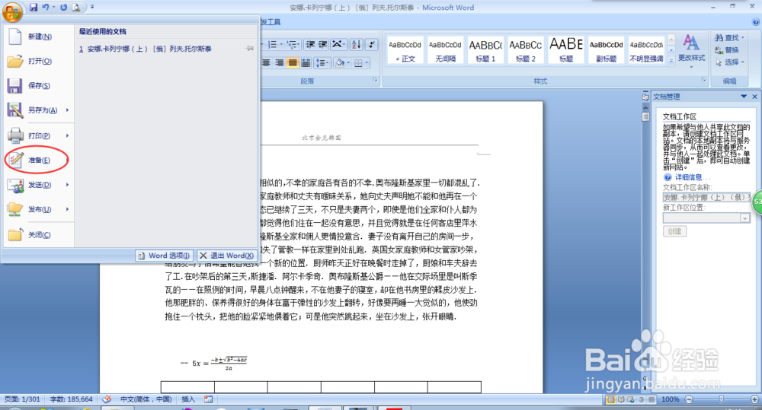Toggle show paragraph marks icon
This screenshot has width=762, height=410.
pos(372,45)
